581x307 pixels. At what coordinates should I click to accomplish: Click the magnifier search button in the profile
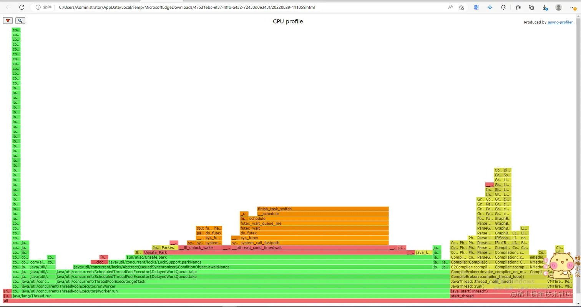(x=20, y=21)
